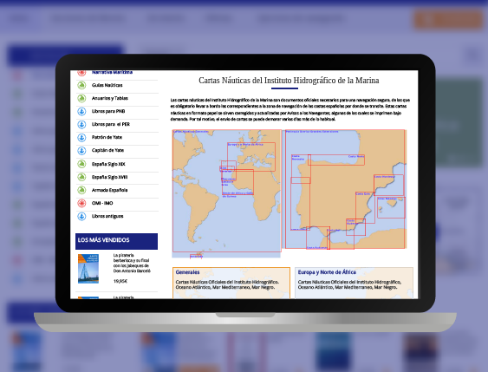Select the Costa Sur map region
The width and height of the screenshot is (488, 372).
[x=341, y=239]
